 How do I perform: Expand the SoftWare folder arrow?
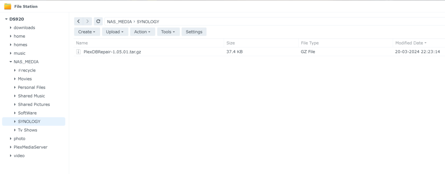click(15, 113)
